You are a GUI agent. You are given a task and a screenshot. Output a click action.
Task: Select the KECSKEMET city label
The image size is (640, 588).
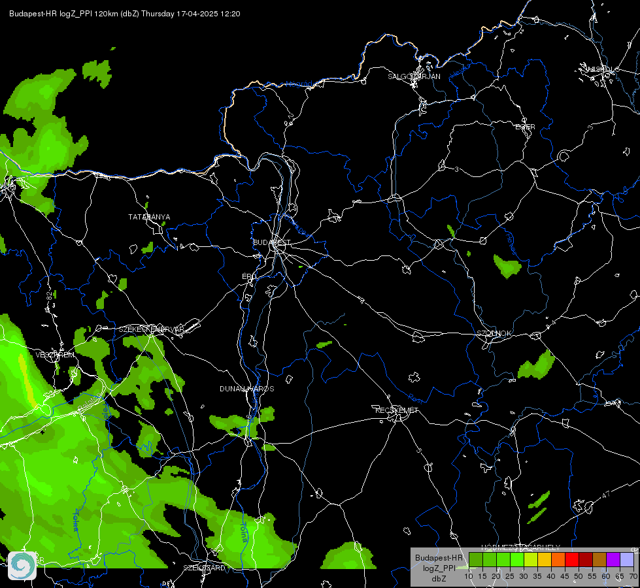pos(396,410)
